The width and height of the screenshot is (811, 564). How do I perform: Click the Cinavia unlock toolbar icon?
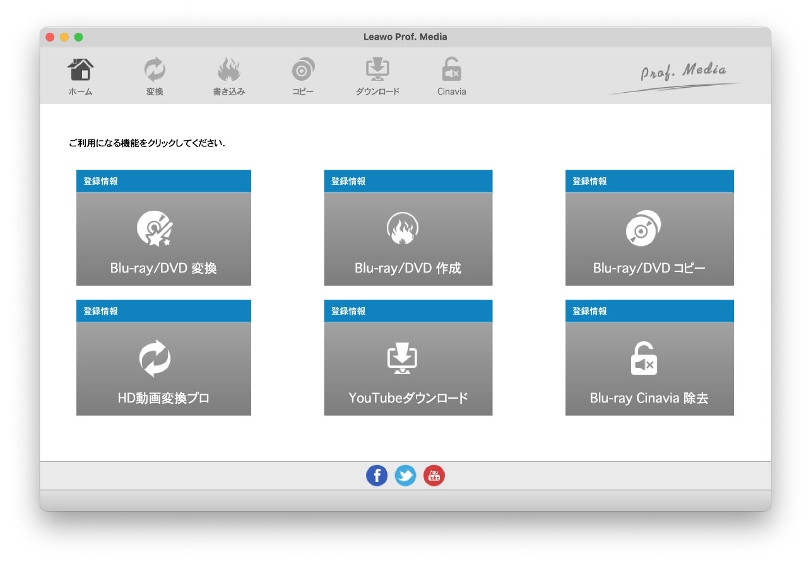coord(452,76)
